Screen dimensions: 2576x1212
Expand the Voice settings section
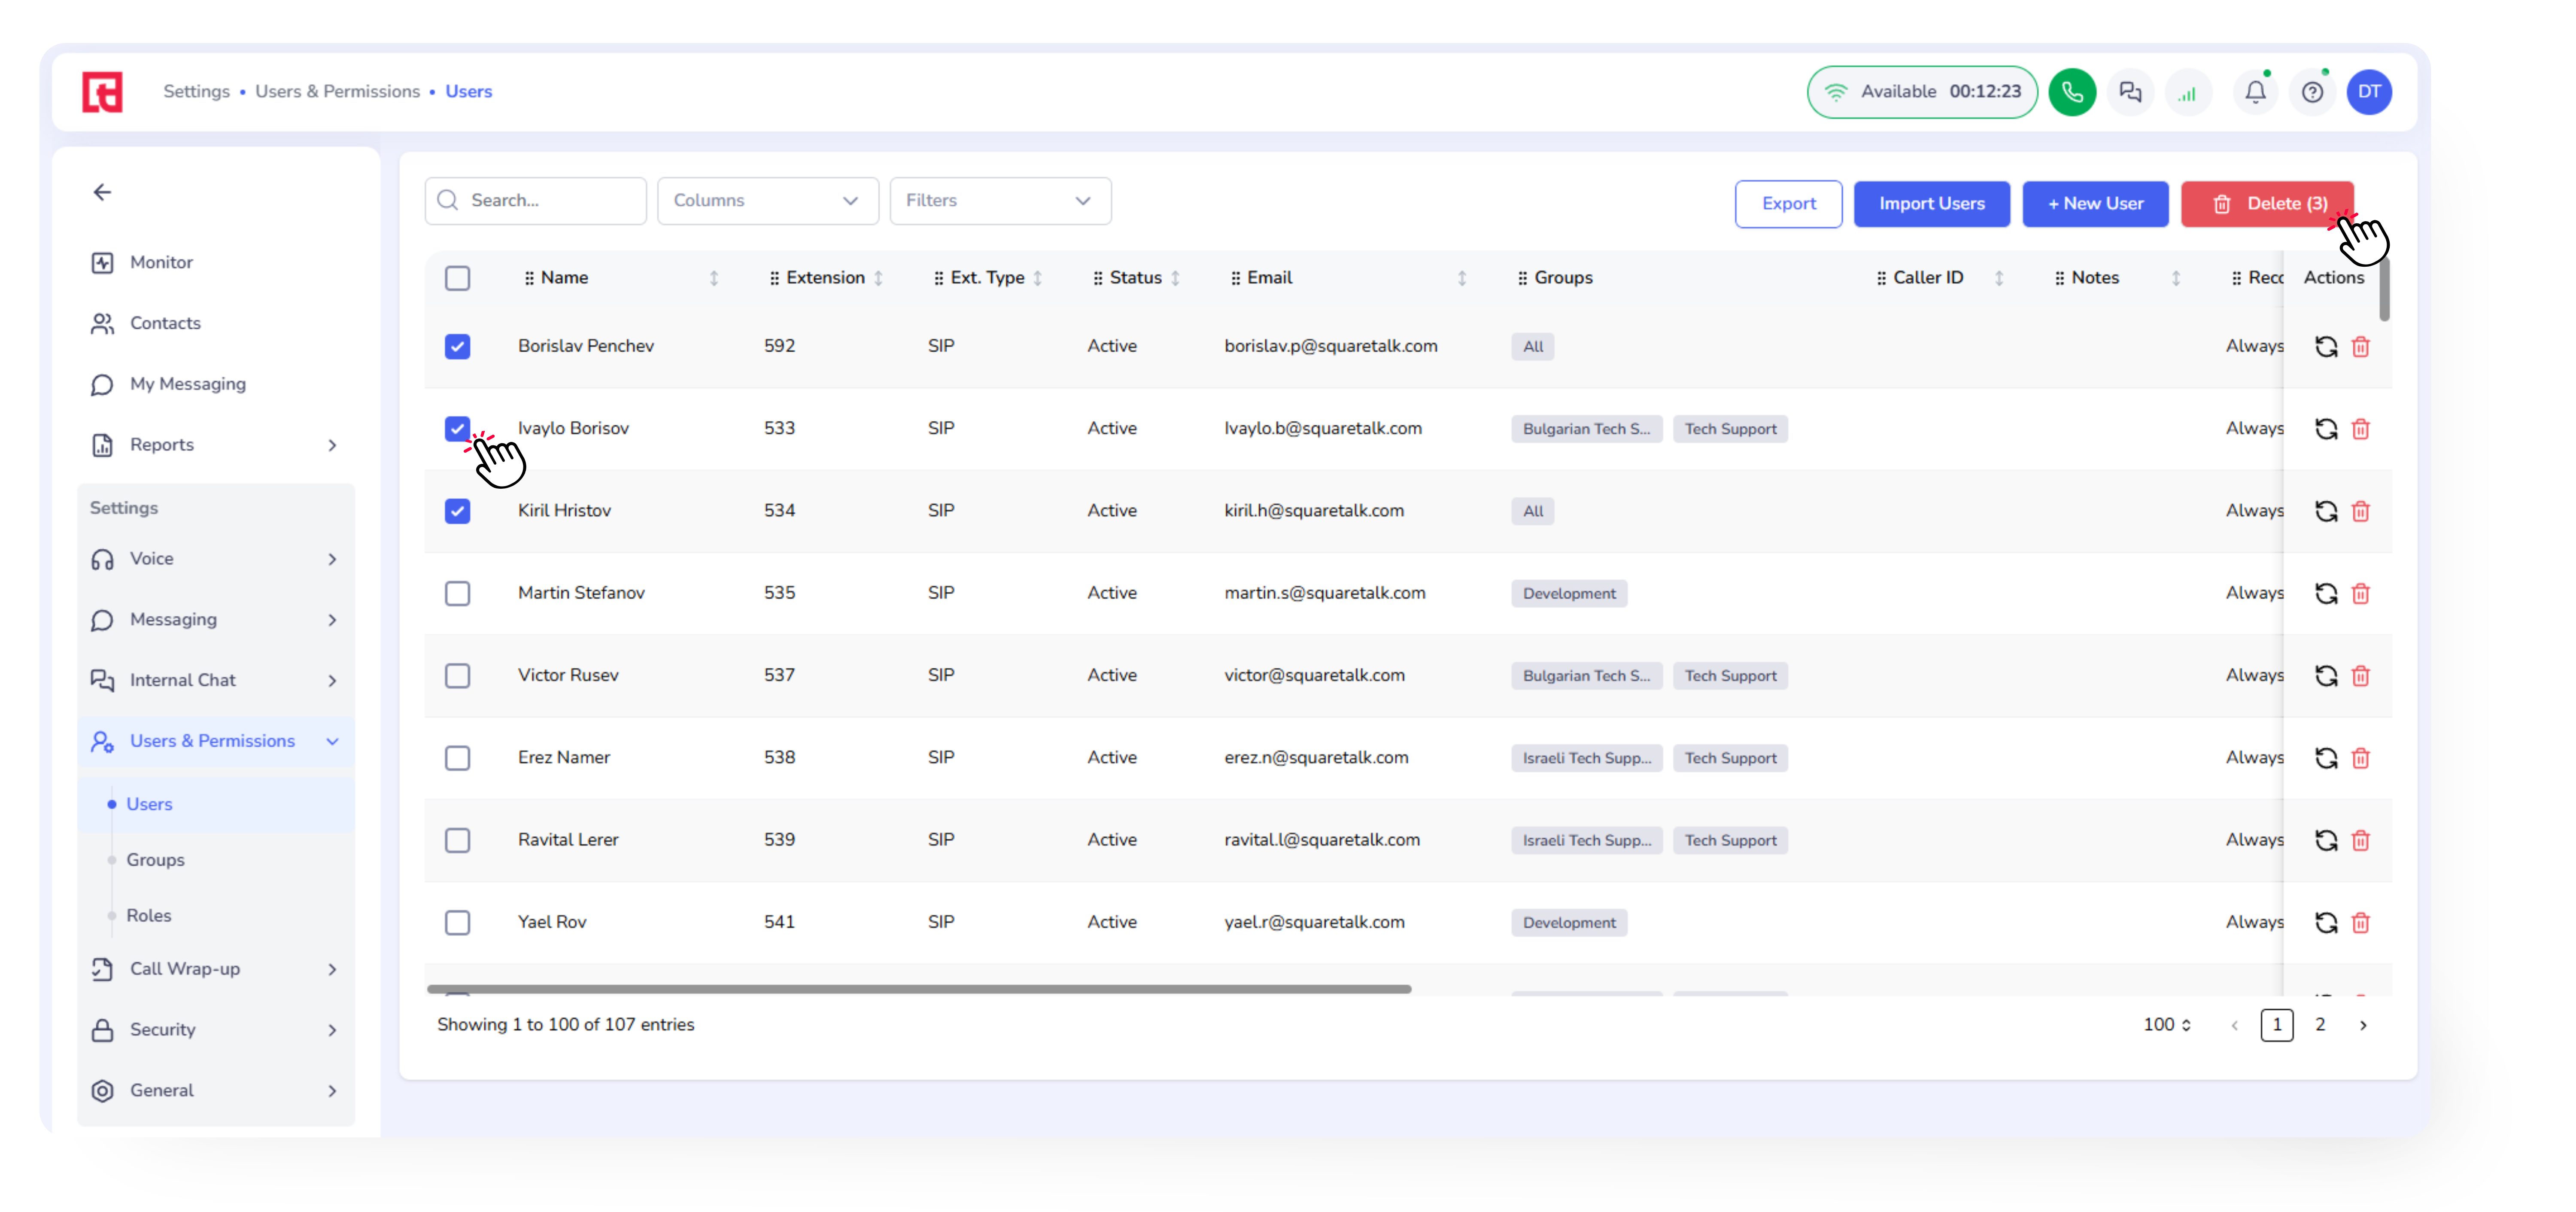(x=215, y=559)
